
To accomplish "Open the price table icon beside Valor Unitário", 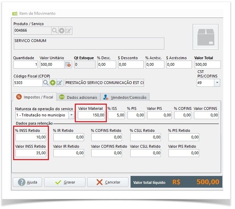I will click(68, 64).
